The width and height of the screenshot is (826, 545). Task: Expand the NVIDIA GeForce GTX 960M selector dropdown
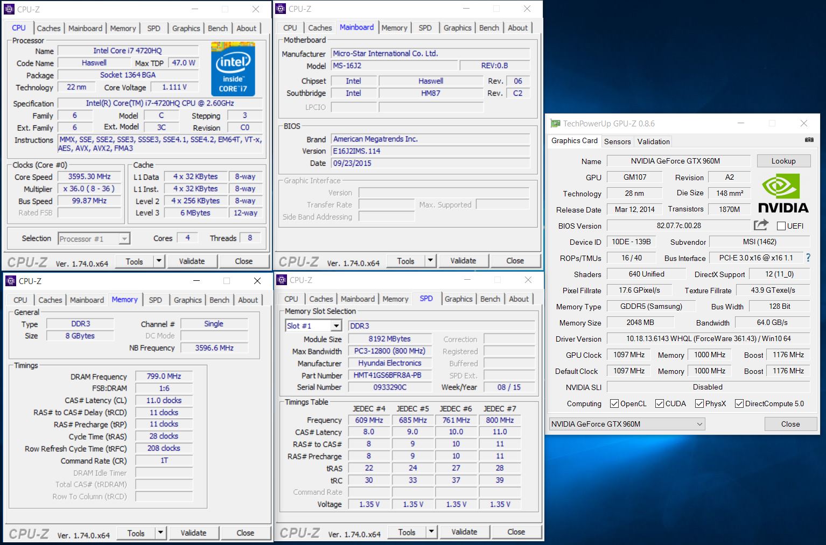(x=699, y=424)
